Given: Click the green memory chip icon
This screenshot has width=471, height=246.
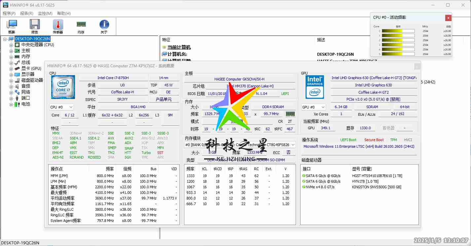Looking at the screenshot, I should [290, 114].
